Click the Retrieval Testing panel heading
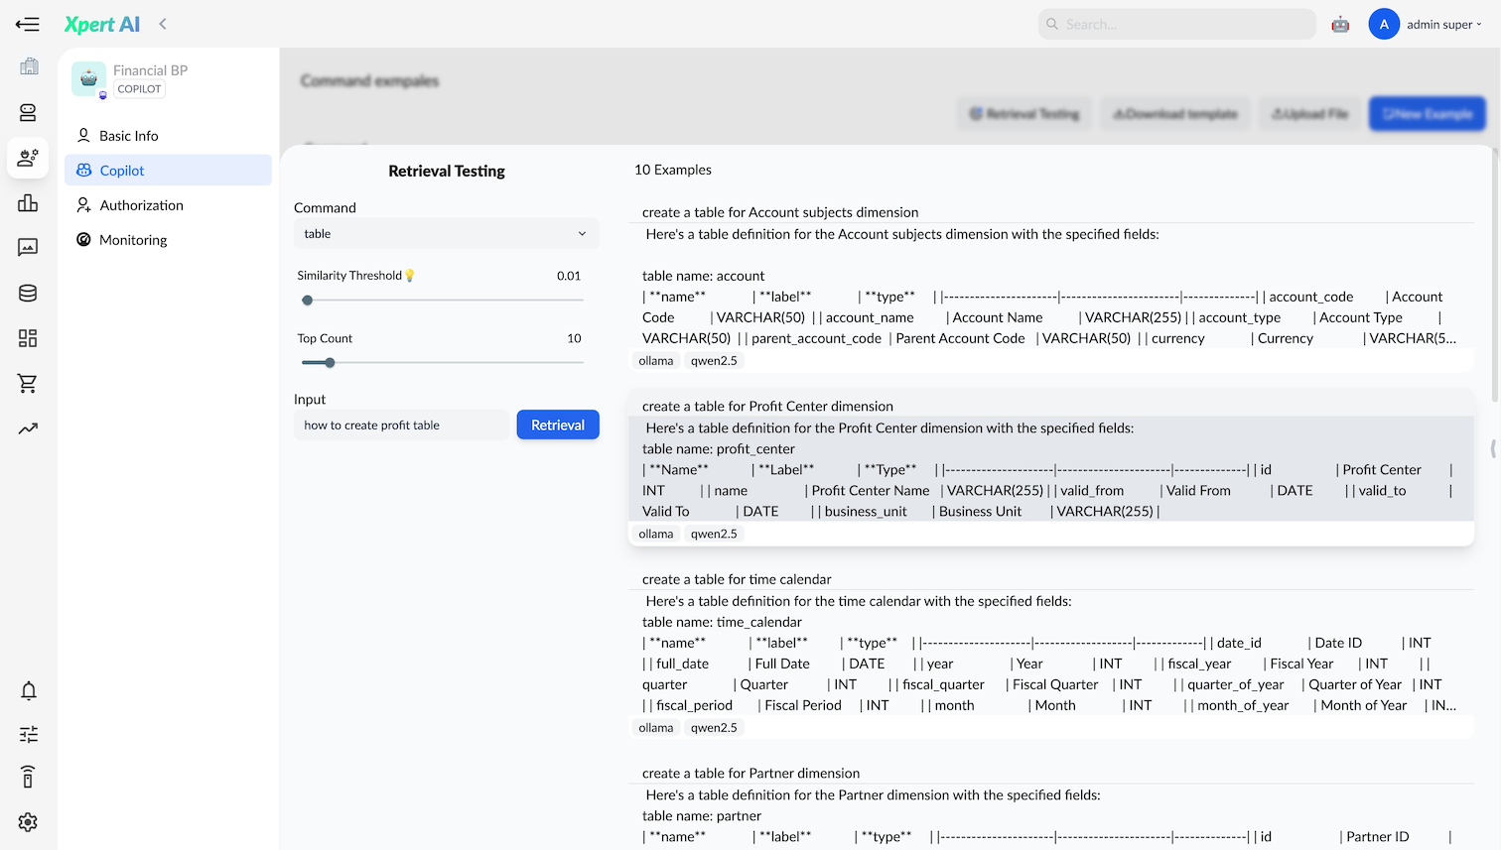This screenshot has height=850, width=1501. (447, 171)
